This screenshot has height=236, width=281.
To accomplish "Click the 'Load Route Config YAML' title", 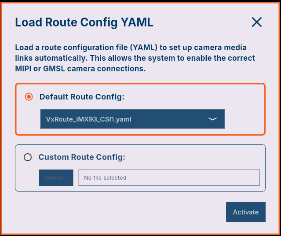I will click(84, 22).
